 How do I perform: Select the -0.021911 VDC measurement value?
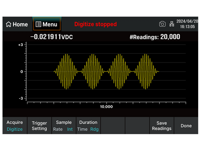pyautogui.click(x=52, y=37)
